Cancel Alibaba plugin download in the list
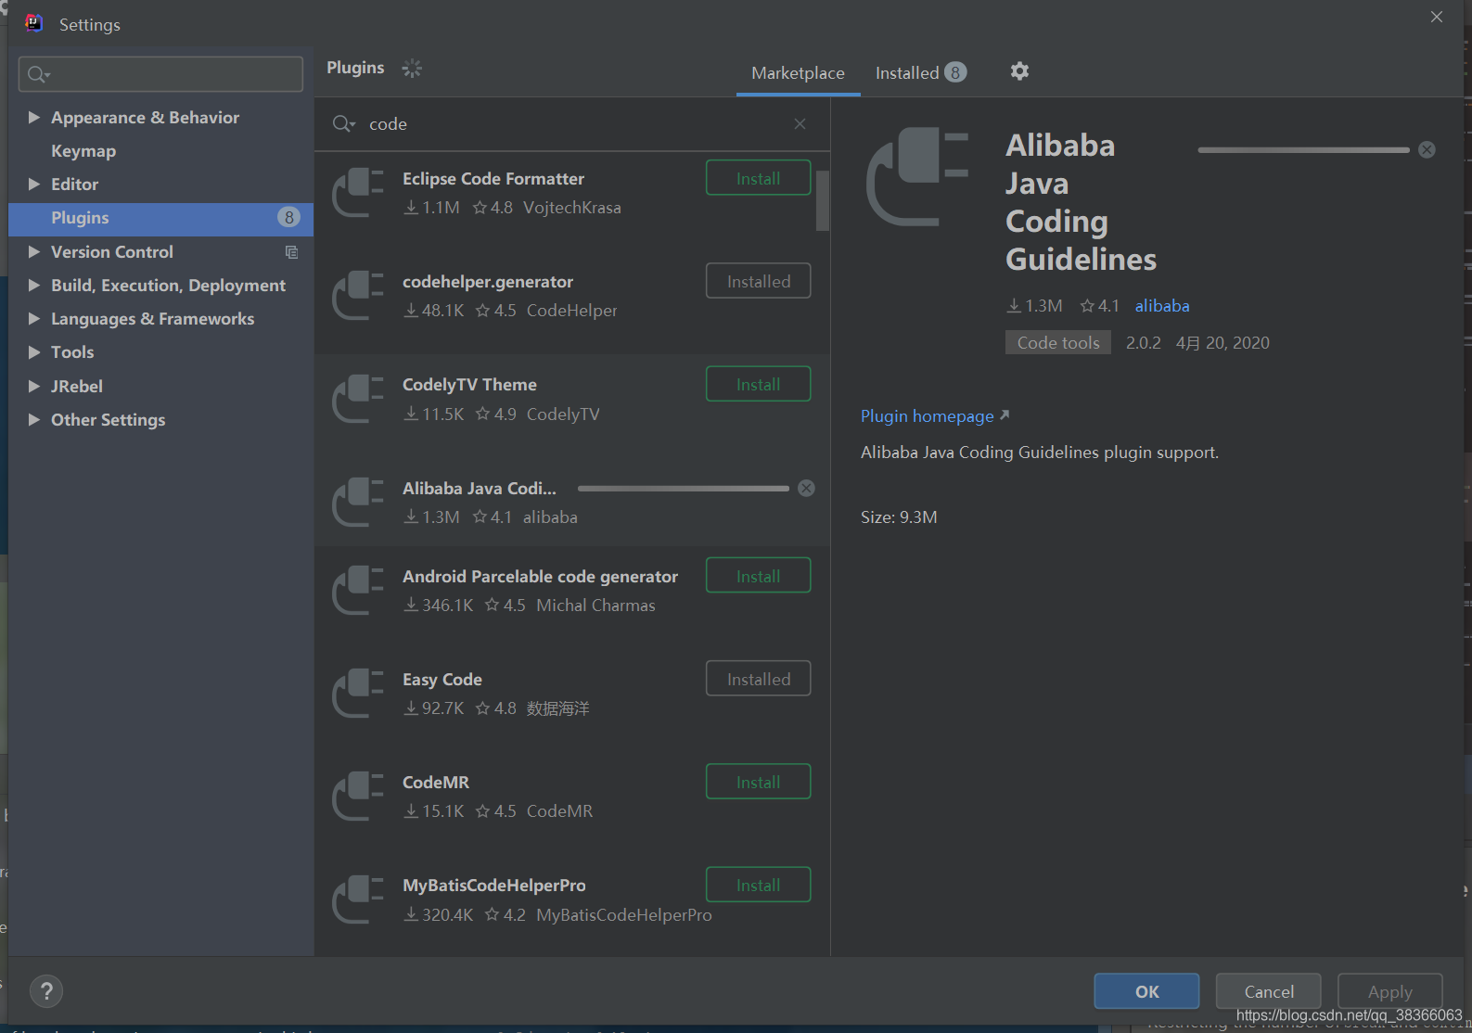 click(x=807, y=489)
